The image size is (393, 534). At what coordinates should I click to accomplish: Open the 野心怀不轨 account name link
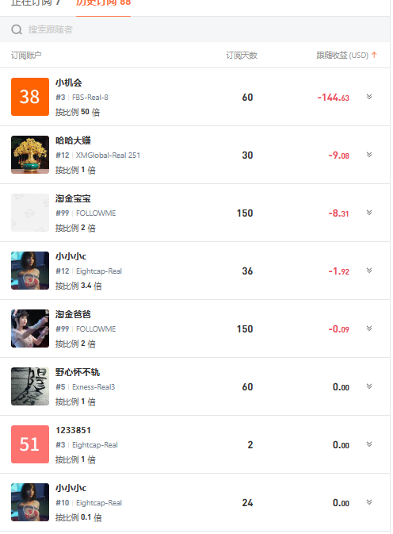tap(78, 372)
